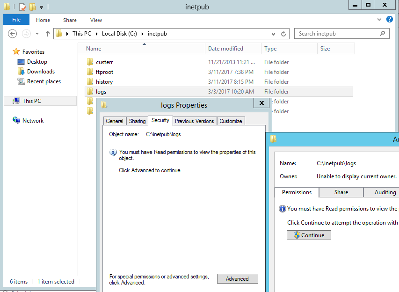The width and height of the screenshot is (399, 292).
Task: Click the Properties quick access icon
Action: pos(22,7)
